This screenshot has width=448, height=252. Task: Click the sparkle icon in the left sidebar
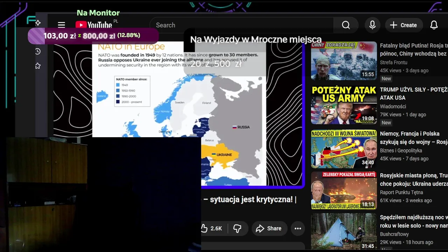click(38, 23)
